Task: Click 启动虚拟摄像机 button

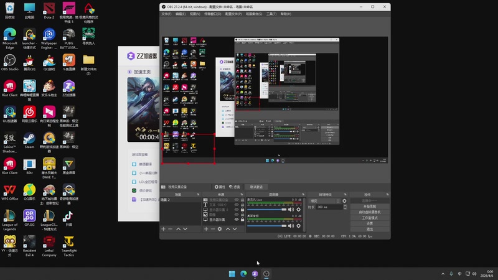Action: [x=370, y=212]
